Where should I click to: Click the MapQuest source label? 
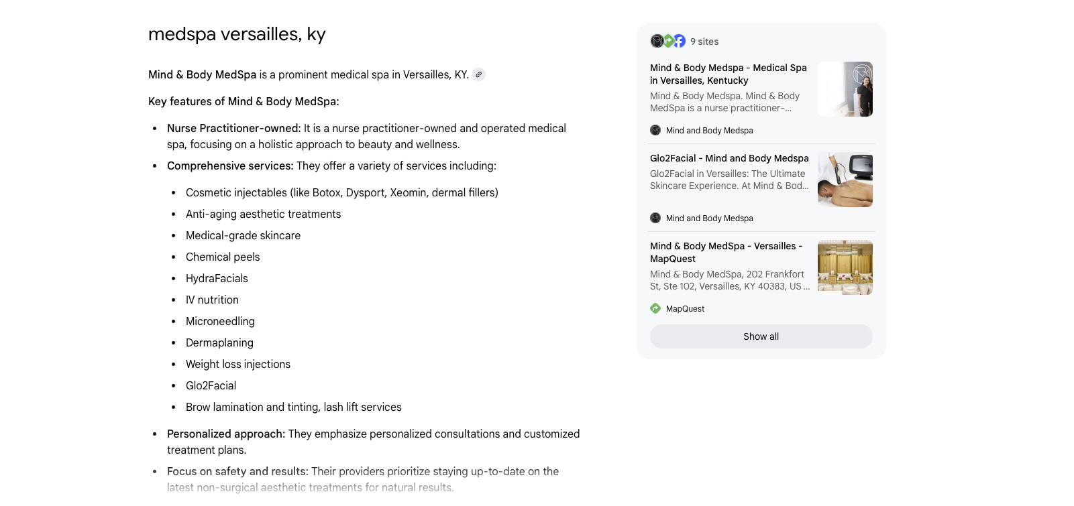[x=685, y=309]
